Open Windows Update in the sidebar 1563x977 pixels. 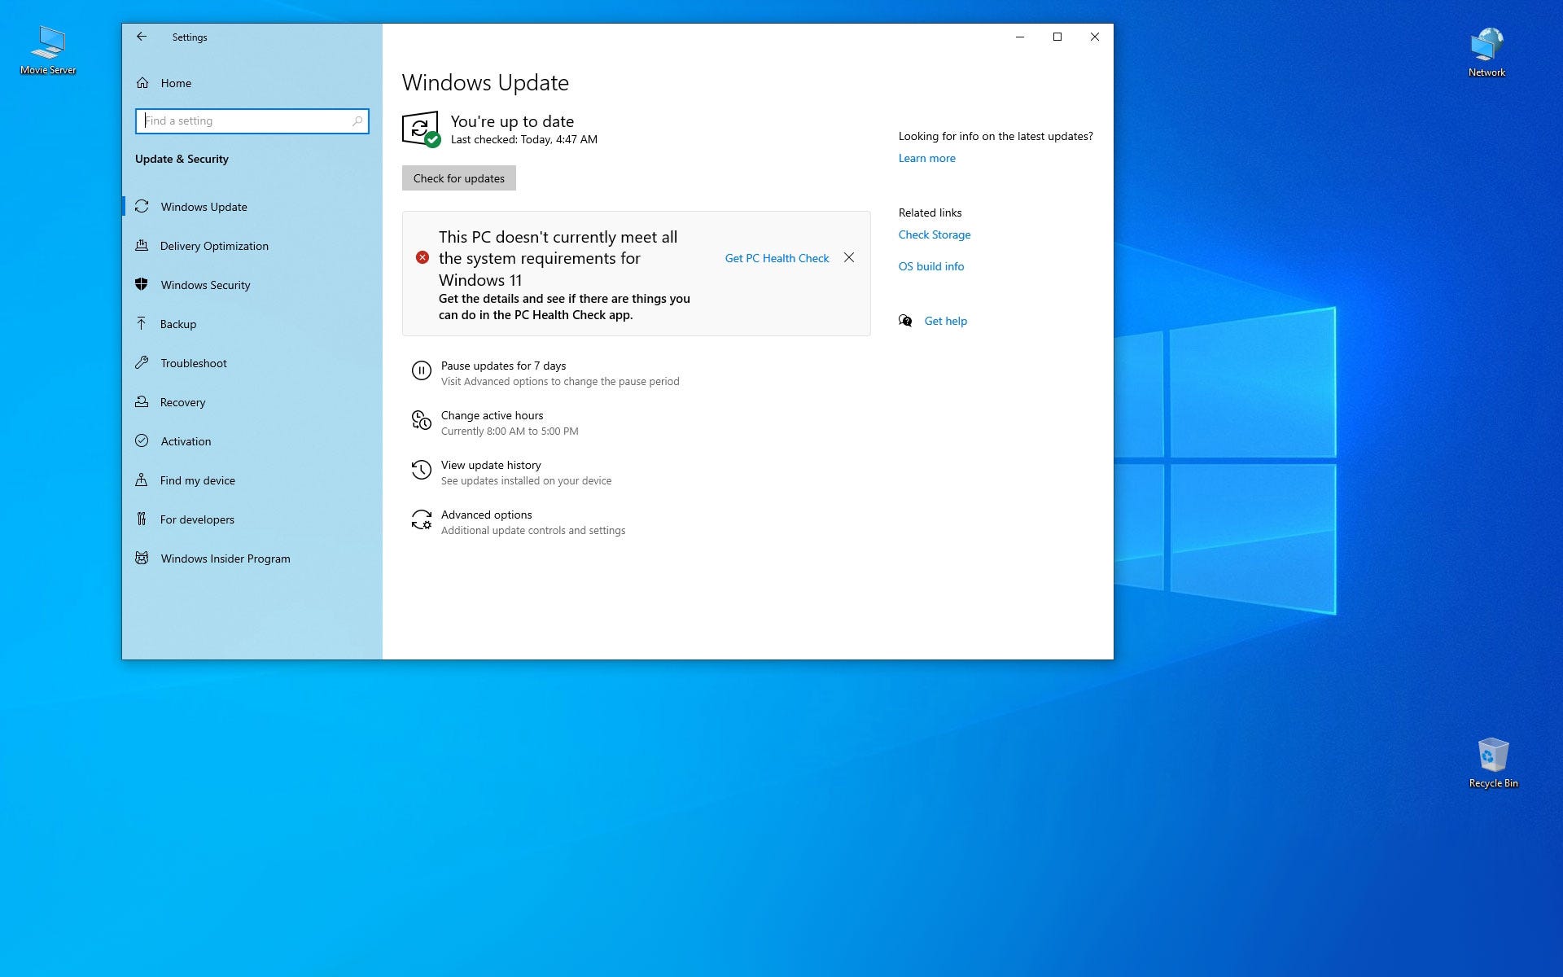(x=252, y=207)
